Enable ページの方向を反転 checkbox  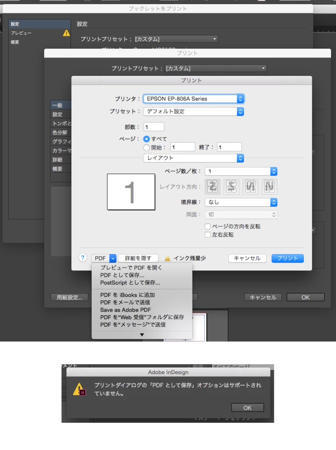(208, 226)
